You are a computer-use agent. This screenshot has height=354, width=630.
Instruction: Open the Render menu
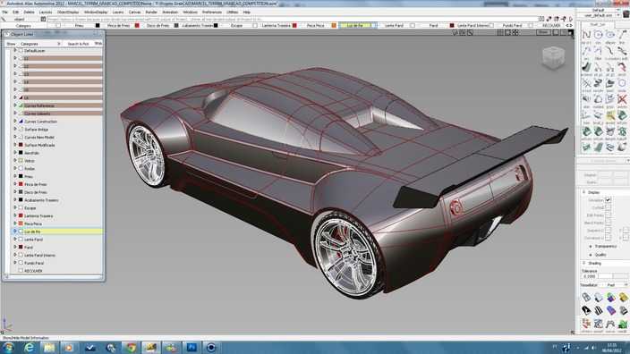(x=151, y=13)
